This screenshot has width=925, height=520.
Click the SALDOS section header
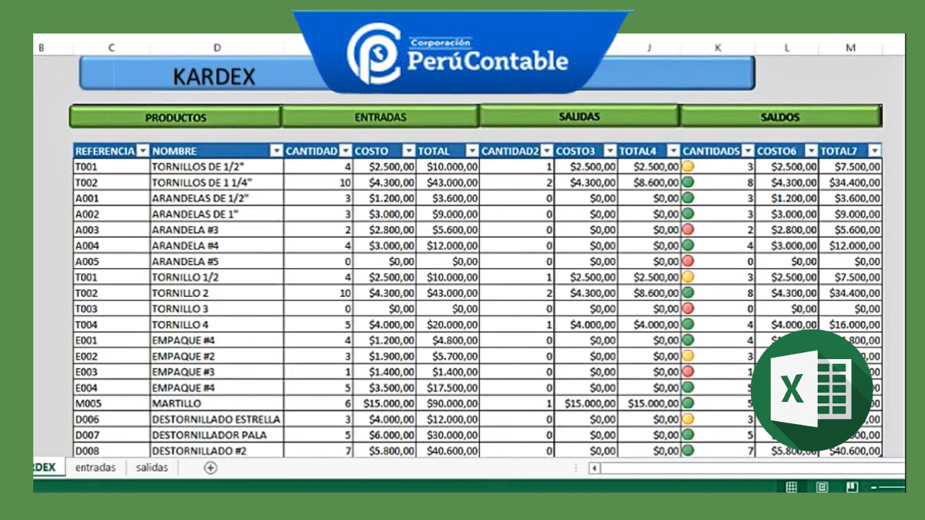pyautogui.click(x=780, y=116)
